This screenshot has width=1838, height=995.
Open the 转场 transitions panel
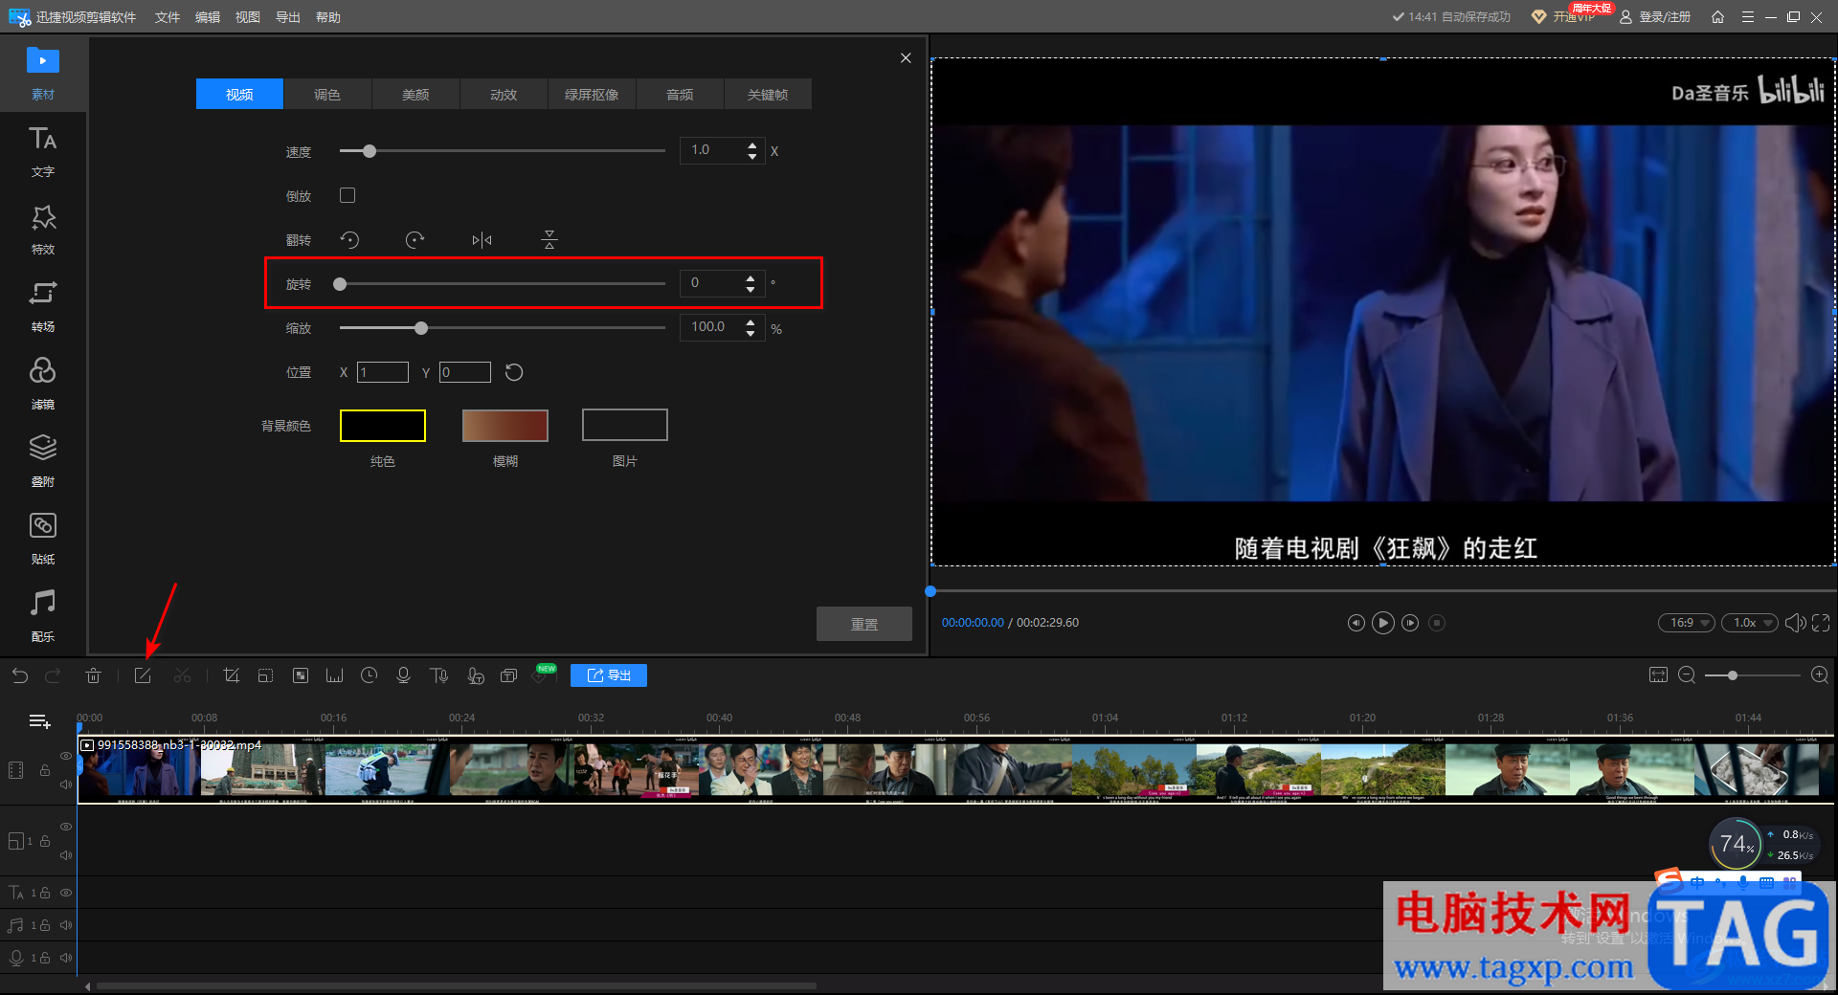[x=43, y=306]
